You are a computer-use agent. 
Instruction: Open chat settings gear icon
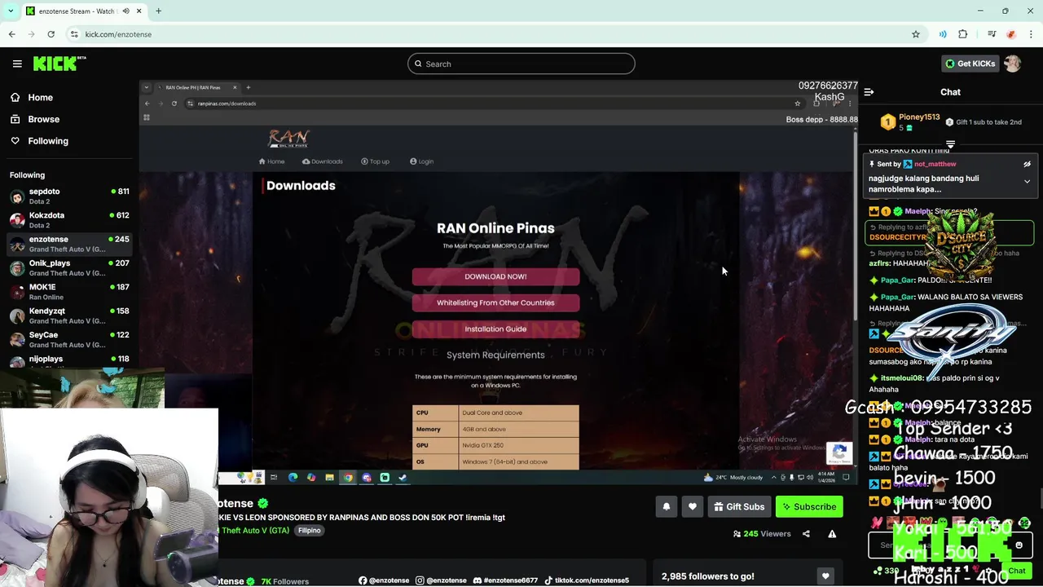click(990, 571)
